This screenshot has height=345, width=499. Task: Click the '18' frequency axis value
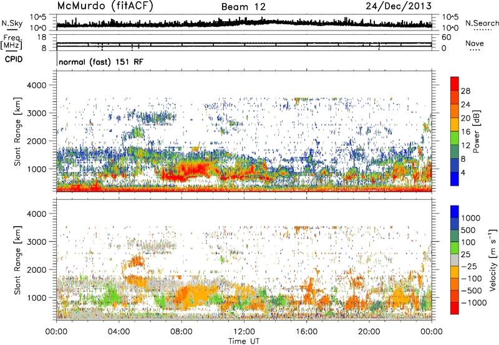click(42, 37)
